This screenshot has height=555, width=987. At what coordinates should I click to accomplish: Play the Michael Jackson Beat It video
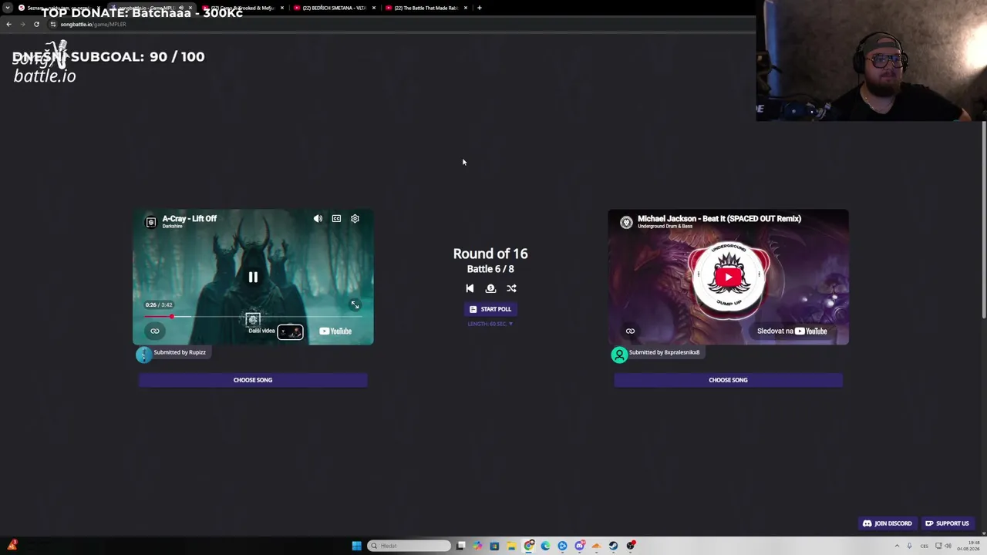[x=728, y=277]
